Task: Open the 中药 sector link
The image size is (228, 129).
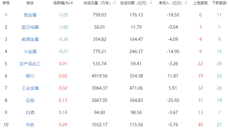Action: [x=30, y=125]
